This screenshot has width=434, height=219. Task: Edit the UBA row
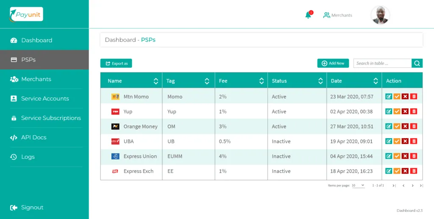click(x=389, y=141)
